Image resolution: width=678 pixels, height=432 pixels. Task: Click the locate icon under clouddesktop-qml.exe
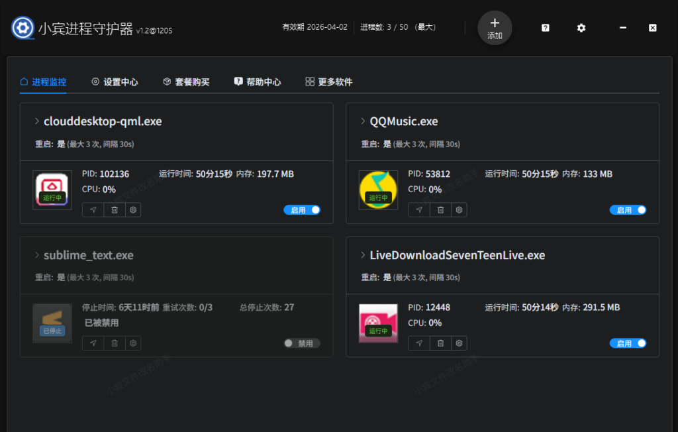tap(93, 209)
